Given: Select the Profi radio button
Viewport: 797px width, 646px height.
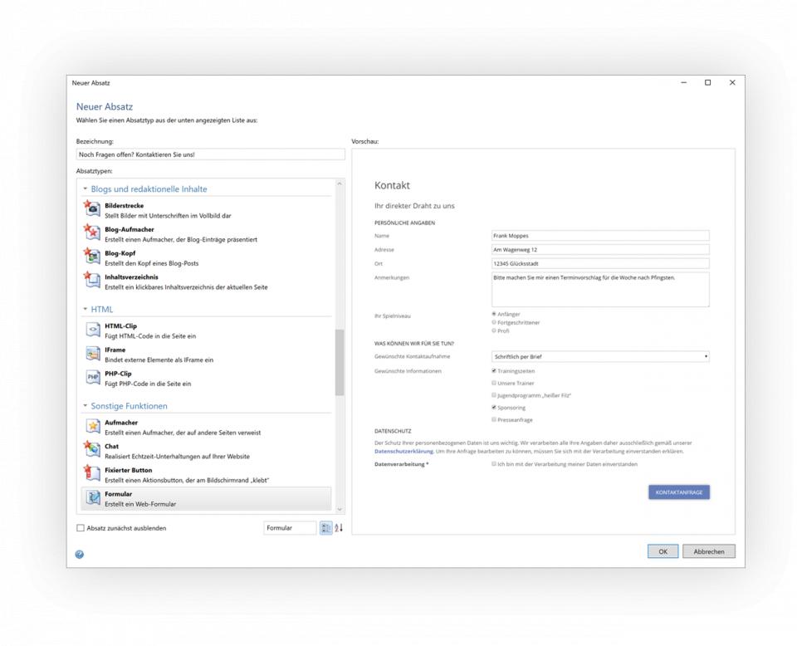Looking at the screenshot, I should (493, 329).
